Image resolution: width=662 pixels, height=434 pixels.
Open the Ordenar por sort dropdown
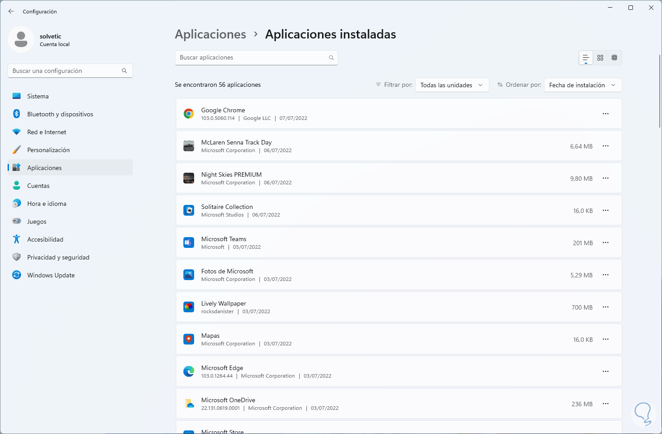(582, 85)
